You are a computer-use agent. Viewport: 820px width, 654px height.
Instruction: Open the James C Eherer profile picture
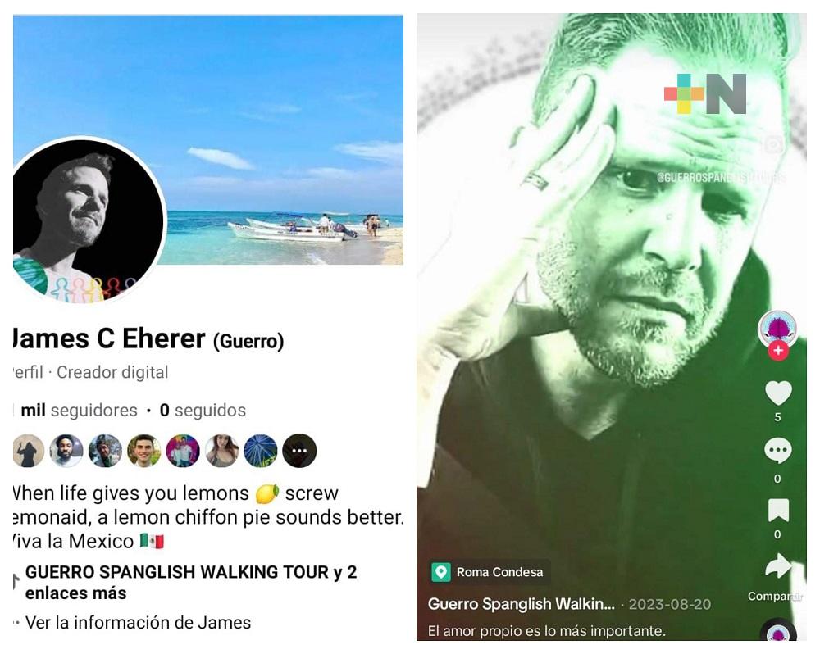point(88,220)
